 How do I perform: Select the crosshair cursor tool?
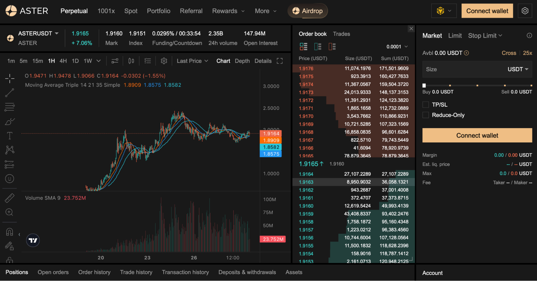pyautogui.click(x=10, y=78)
